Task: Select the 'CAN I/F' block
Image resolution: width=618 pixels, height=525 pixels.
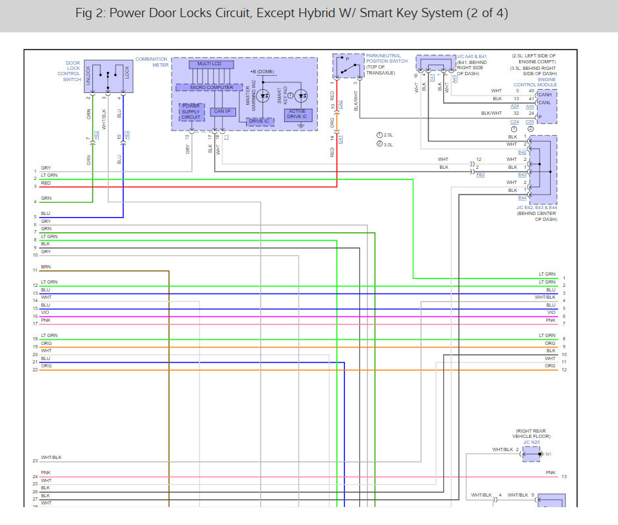Action: (223, 111)
